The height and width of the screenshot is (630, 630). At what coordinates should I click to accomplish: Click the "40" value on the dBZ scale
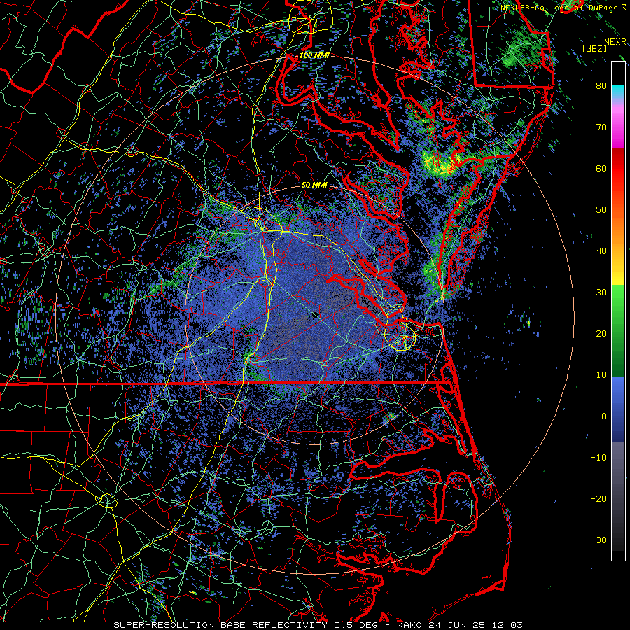click(601, 251)
